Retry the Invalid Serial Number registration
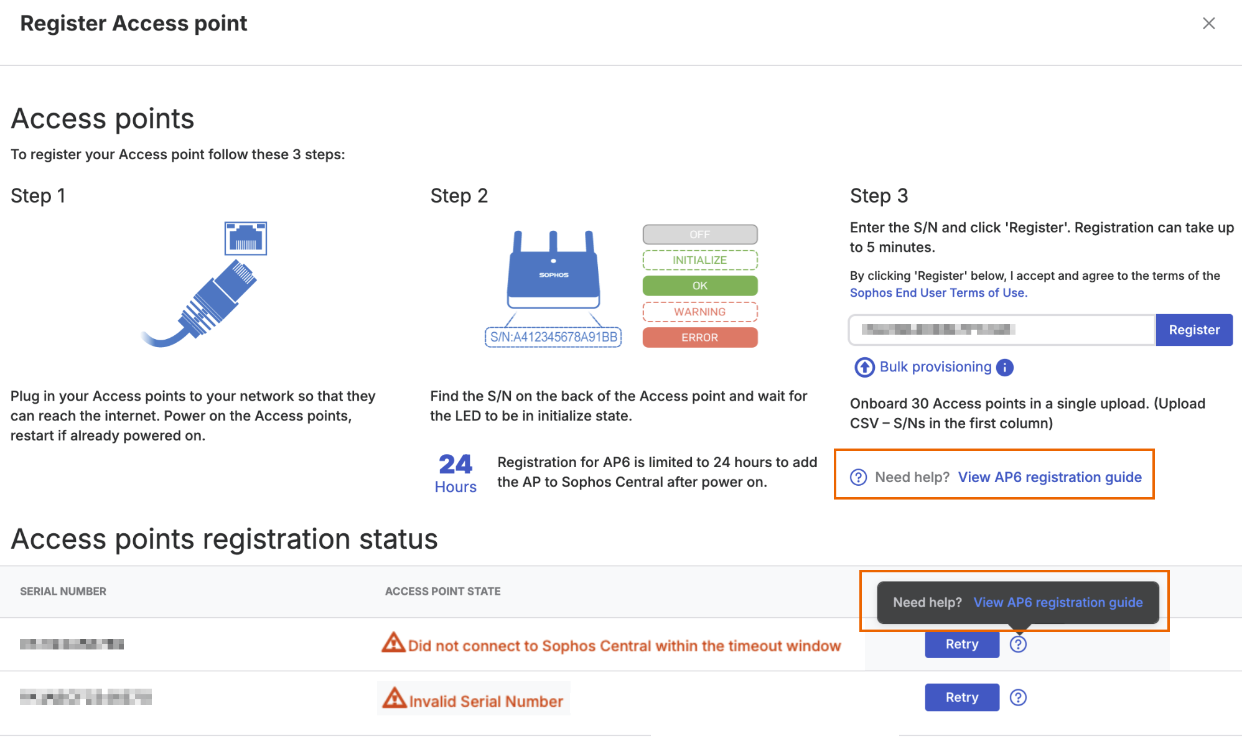The width and height of the screenshot is (1242, 749). [x=962, y=697]
